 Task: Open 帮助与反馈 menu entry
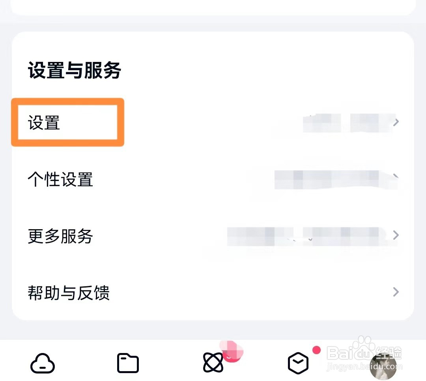(x=69, y=293)
